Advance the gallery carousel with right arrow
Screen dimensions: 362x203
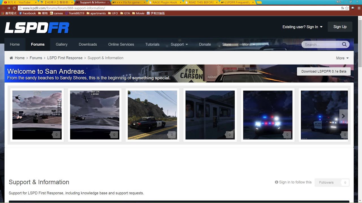pyautogui.click(x=343, y=116)
